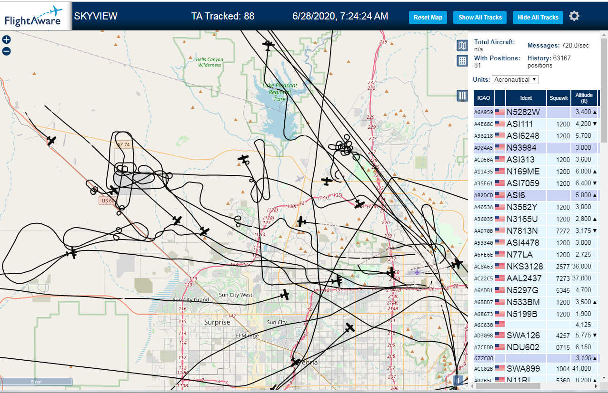Select aircraft N77LA row
This screenshot has height=393, width=608.
click(536, 255)
